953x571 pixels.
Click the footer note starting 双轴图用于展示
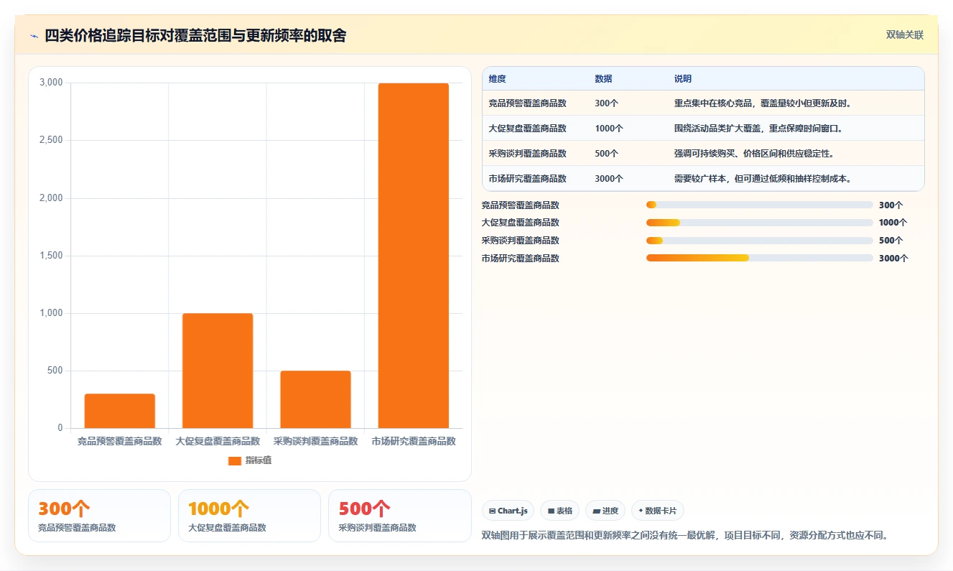pos(685,536)
